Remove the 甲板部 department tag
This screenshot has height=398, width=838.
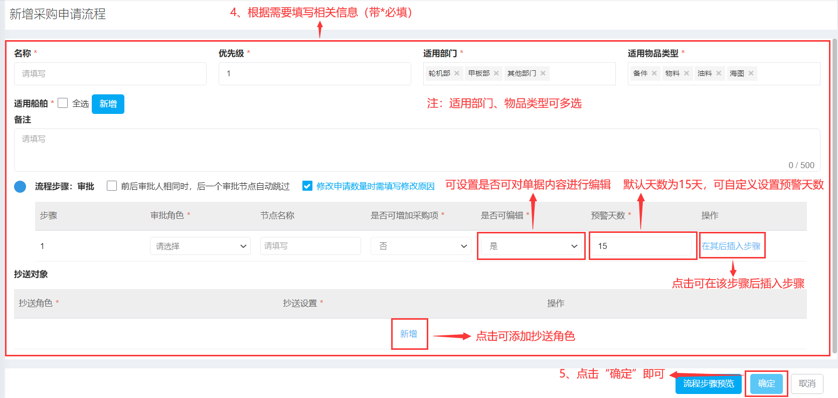[x=496, y=73]
